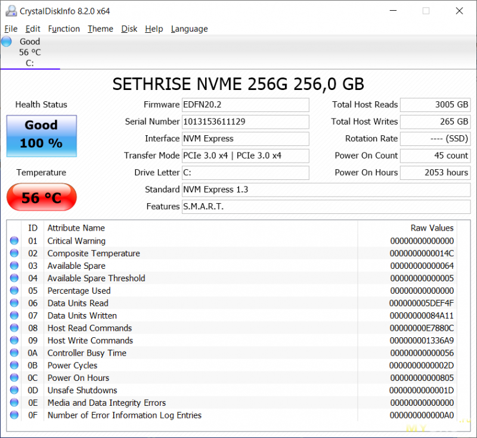Viewport: 477px width, 438px height.
Task: Select the Composite Temperature attribute name
Action: tap(94, 253)
